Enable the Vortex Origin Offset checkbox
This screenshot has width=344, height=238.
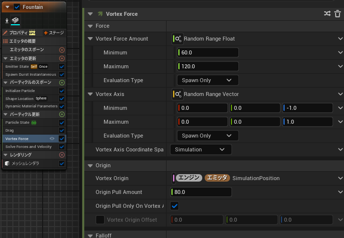coord(100,220)
